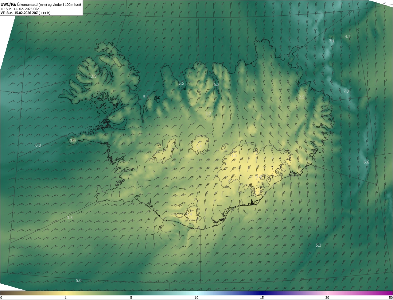Screen dimensions: 393x300
Task: Select the 'VT: Sun. 15.02.2026 20Z (+14 h)' line
Action: (x=25, y=13)
